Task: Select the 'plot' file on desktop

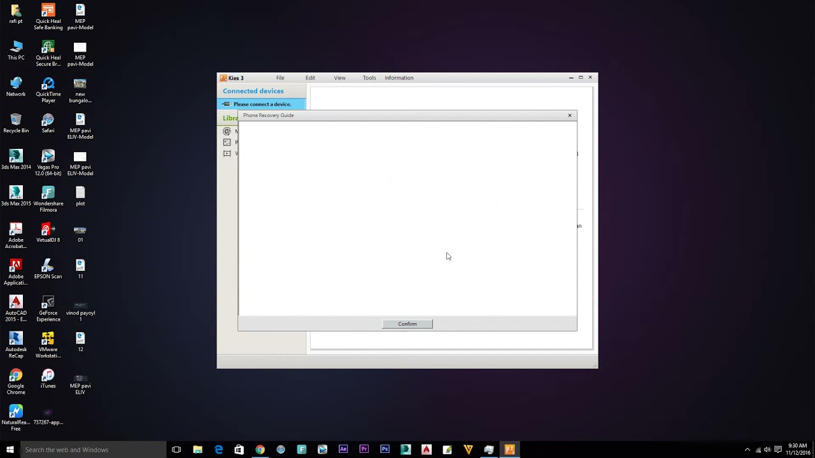Action: (80, 196)
